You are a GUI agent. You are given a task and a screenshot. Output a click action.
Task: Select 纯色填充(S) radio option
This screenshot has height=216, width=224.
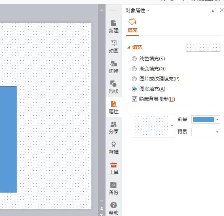(134, 59)
